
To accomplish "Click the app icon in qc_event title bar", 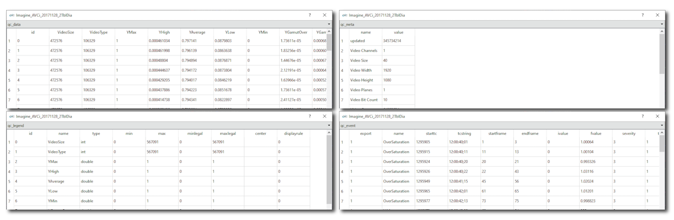I will tap(344, 116).
